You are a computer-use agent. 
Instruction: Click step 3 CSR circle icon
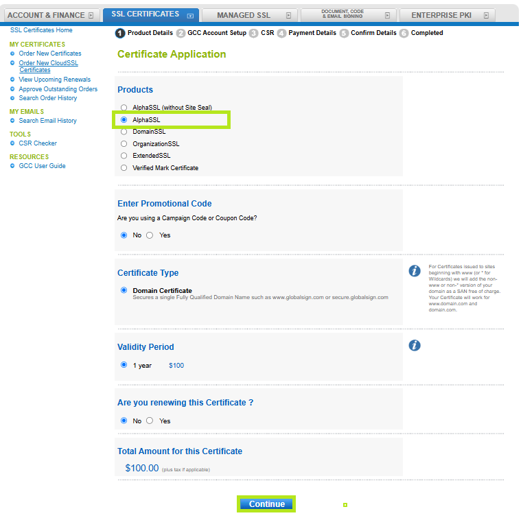tap(254, 33)
